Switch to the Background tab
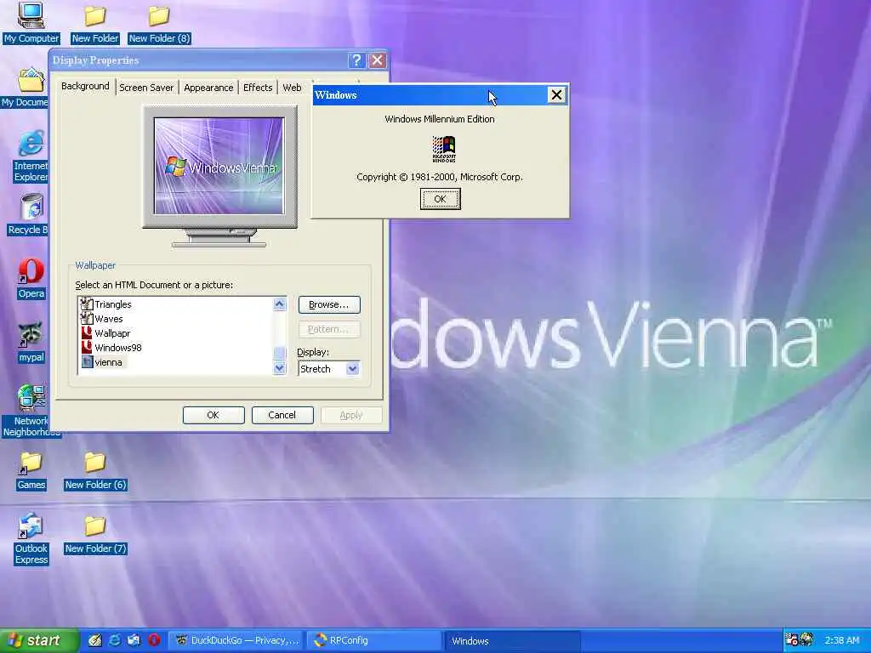871x653 pixels. [x=85, y=86]
